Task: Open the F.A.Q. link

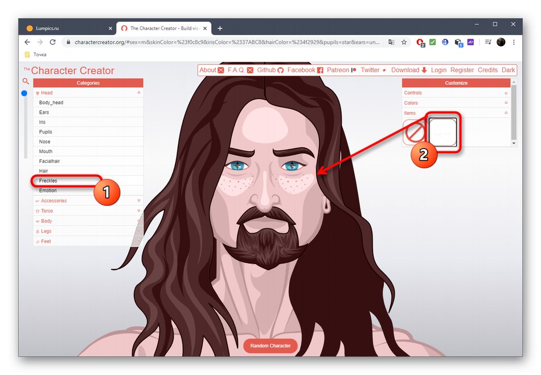Action: coord(240,70)
